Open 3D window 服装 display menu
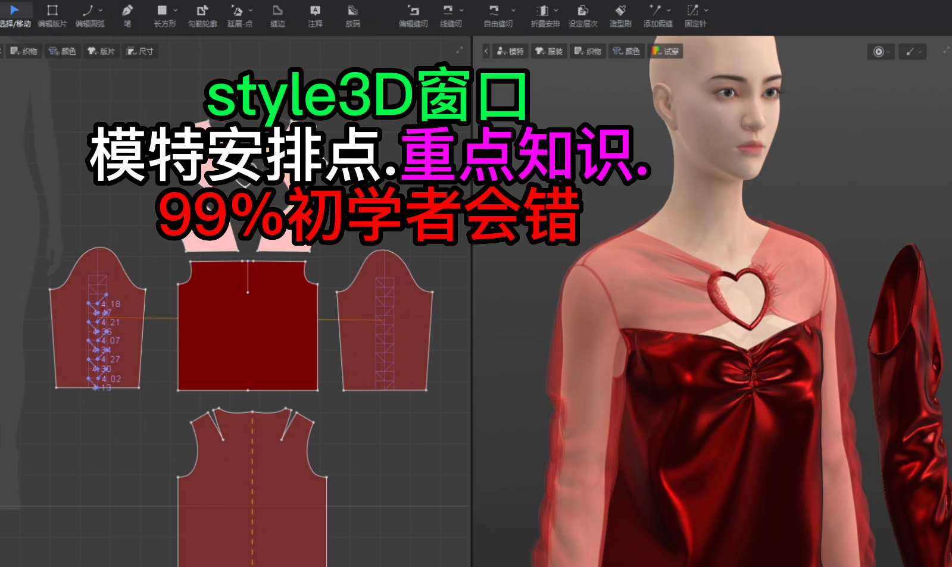 click(x=549, y=51)
